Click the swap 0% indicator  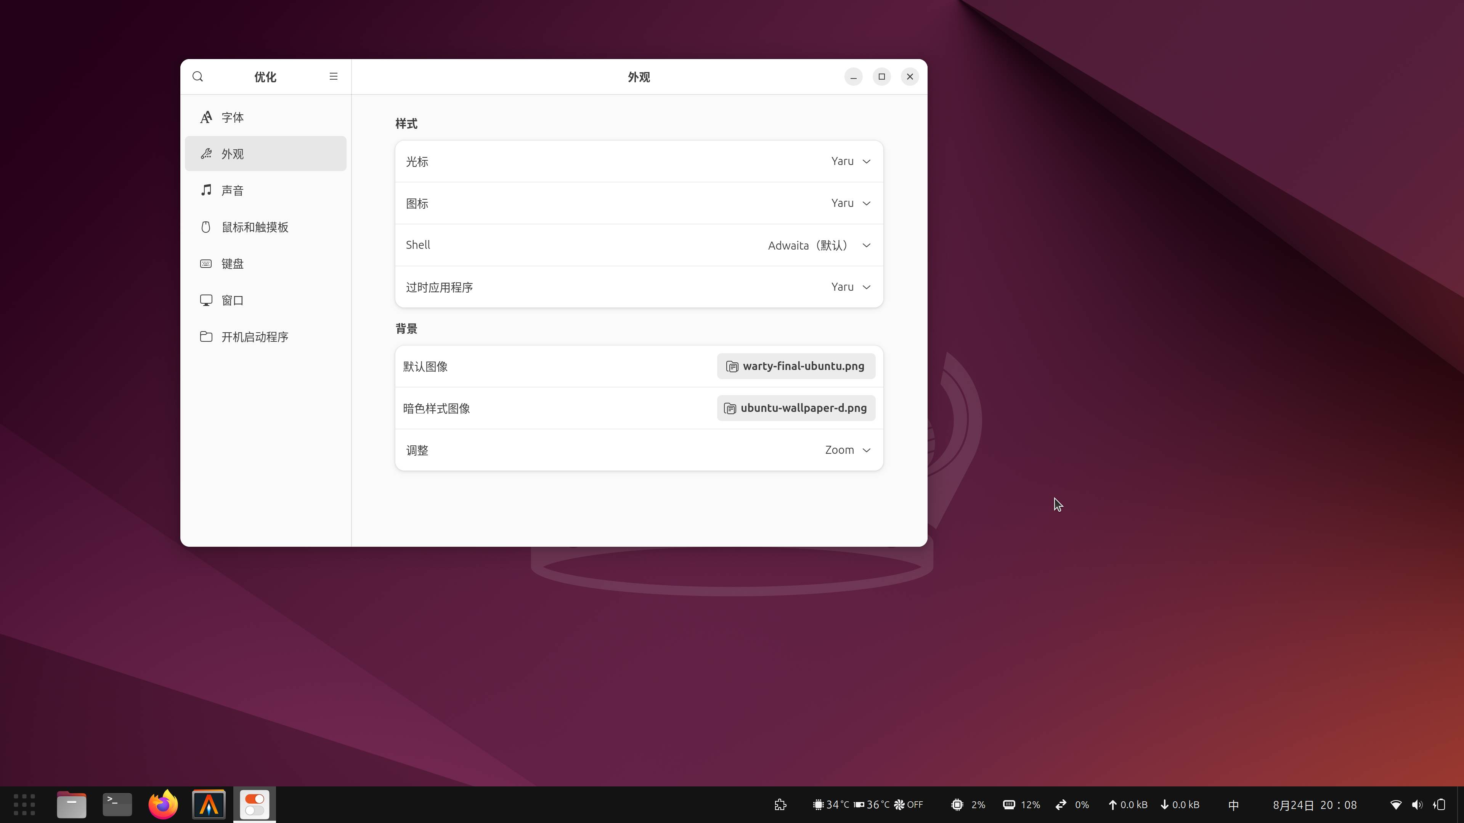click(1072, 805)
